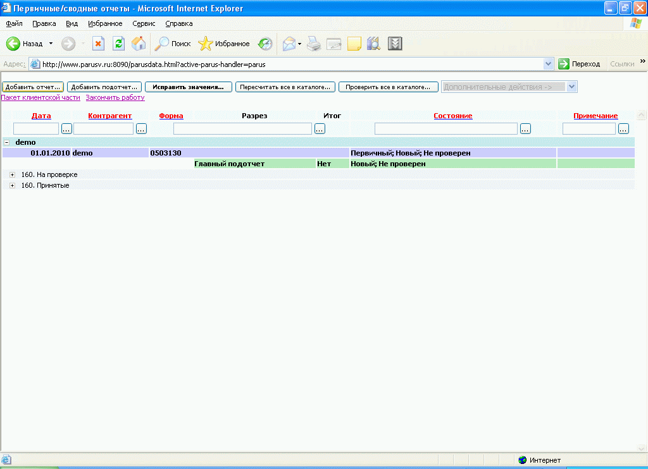The height and width of the screenshot is (469, 648).
Task: Click the Контрагент filter input field
Action: click(x=103, y=129)
